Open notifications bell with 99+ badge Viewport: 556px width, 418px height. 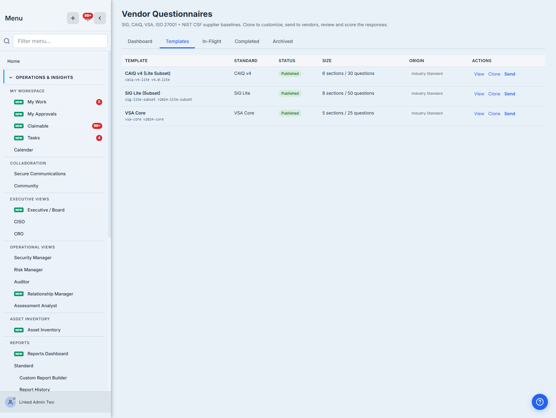coord(88,18)
